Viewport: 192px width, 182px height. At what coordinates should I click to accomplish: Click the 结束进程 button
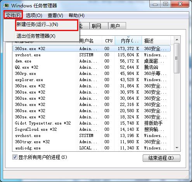[161, 158]
